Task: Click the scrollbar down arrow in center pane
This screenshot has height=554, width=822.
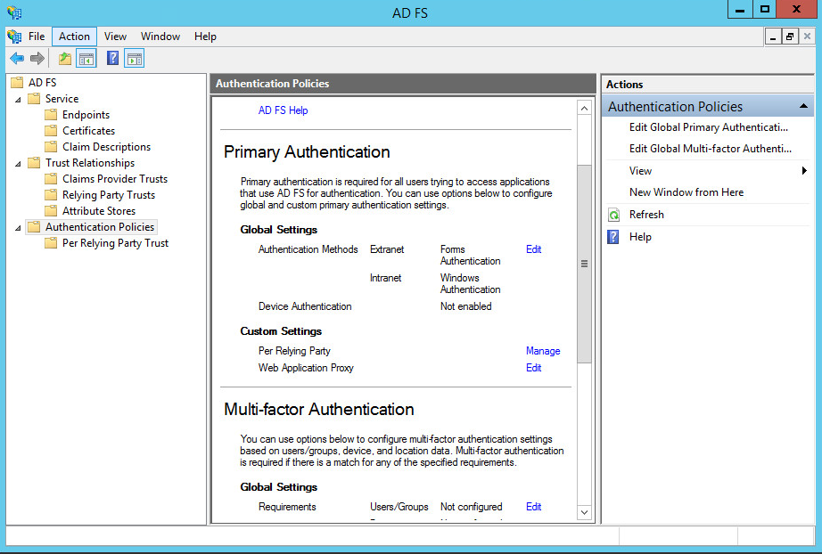Action: 584,512
